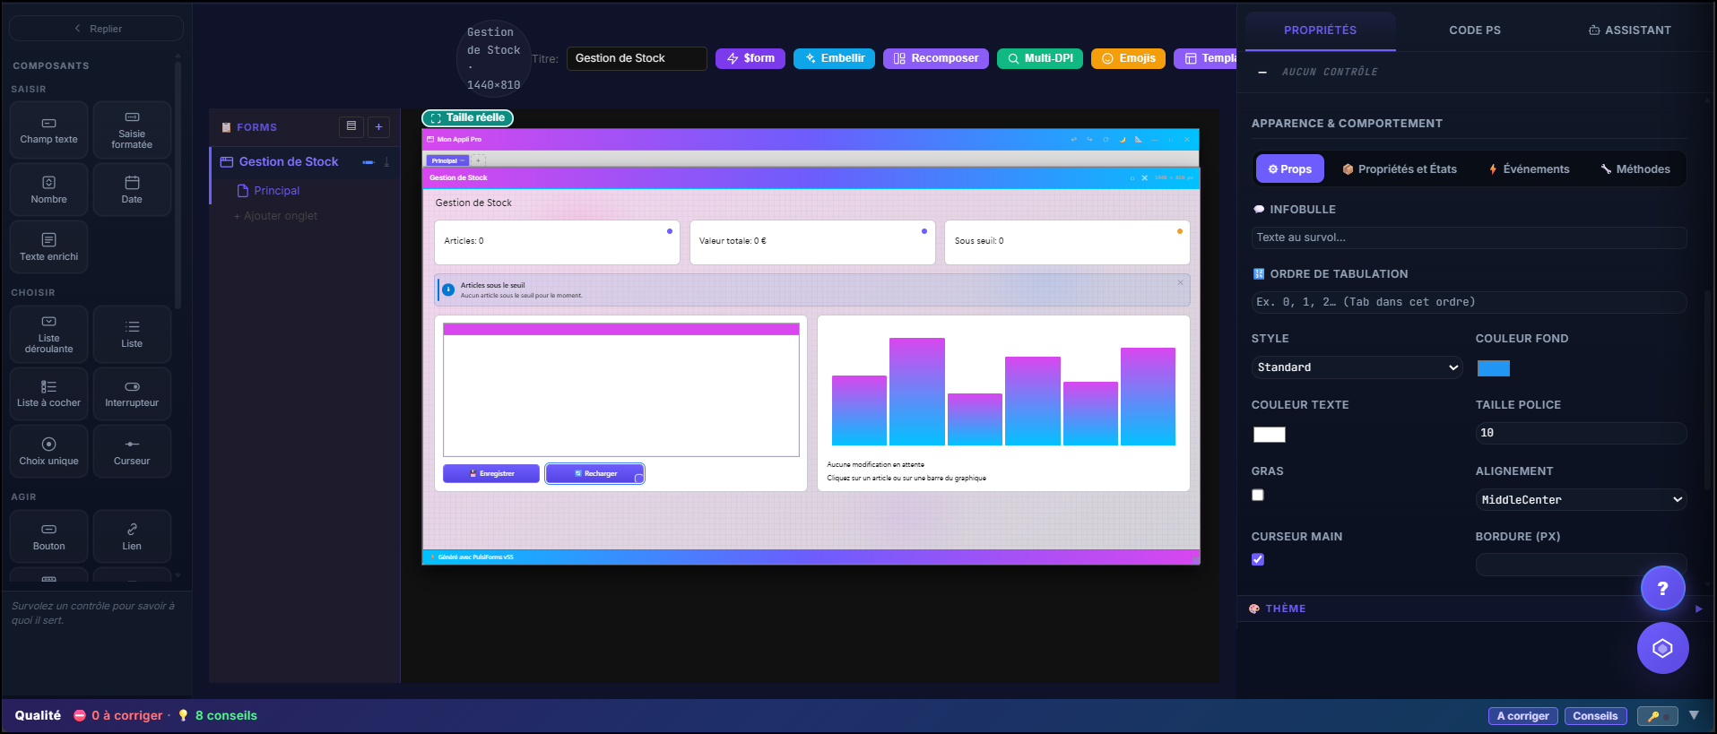
Task: Add the Lien component
Action: pos(132,536)
